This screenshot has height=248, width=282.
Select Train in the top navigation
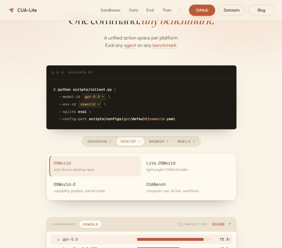pos(167,10)
